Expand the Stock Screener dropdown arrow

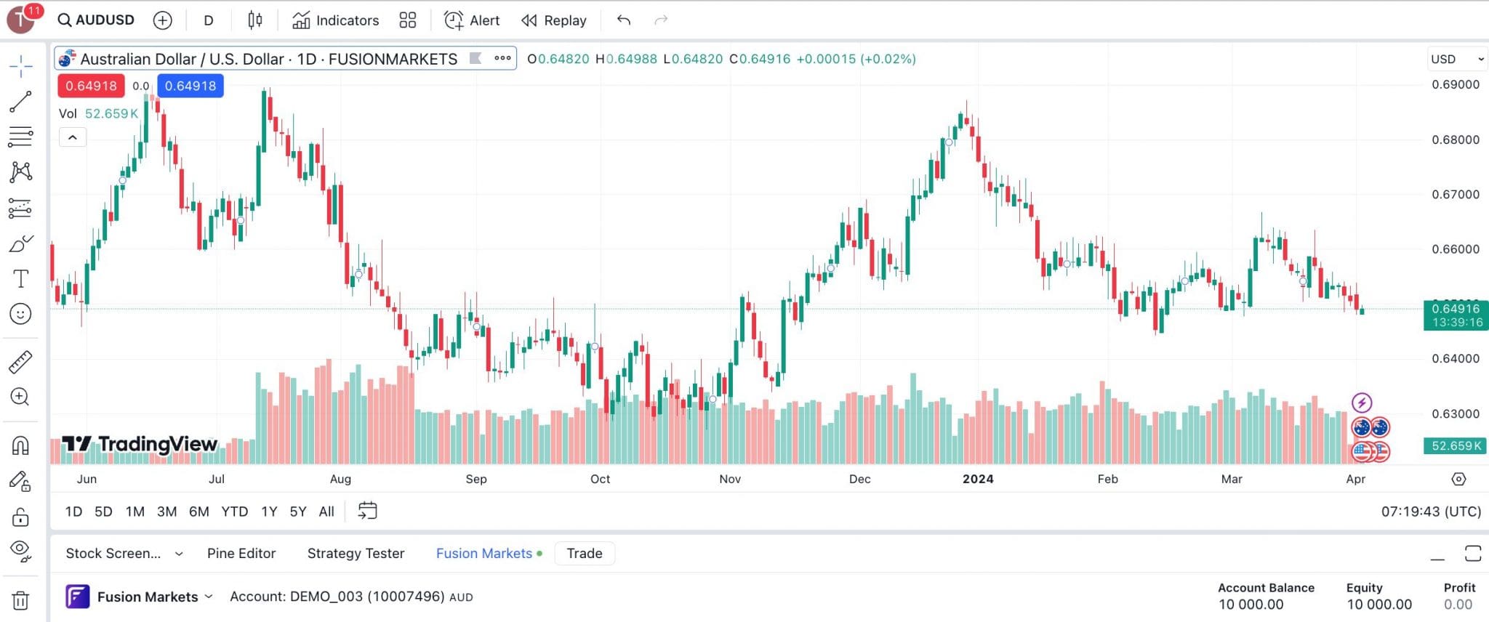point(179,554)
